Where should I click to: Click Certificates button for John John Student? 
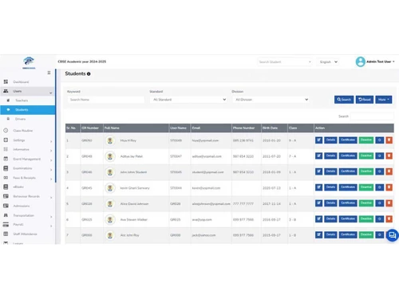point(348,171)
